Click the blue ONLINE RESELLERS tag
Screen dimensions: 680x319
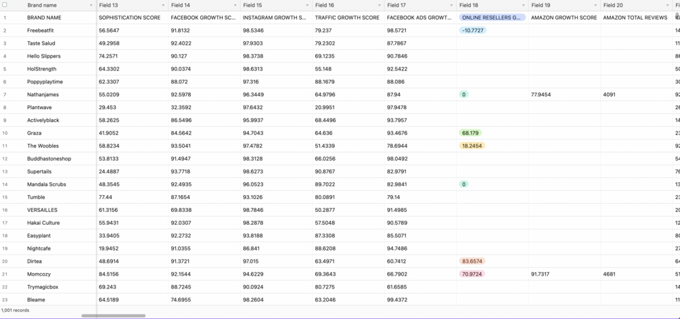[x=492, y=18]
